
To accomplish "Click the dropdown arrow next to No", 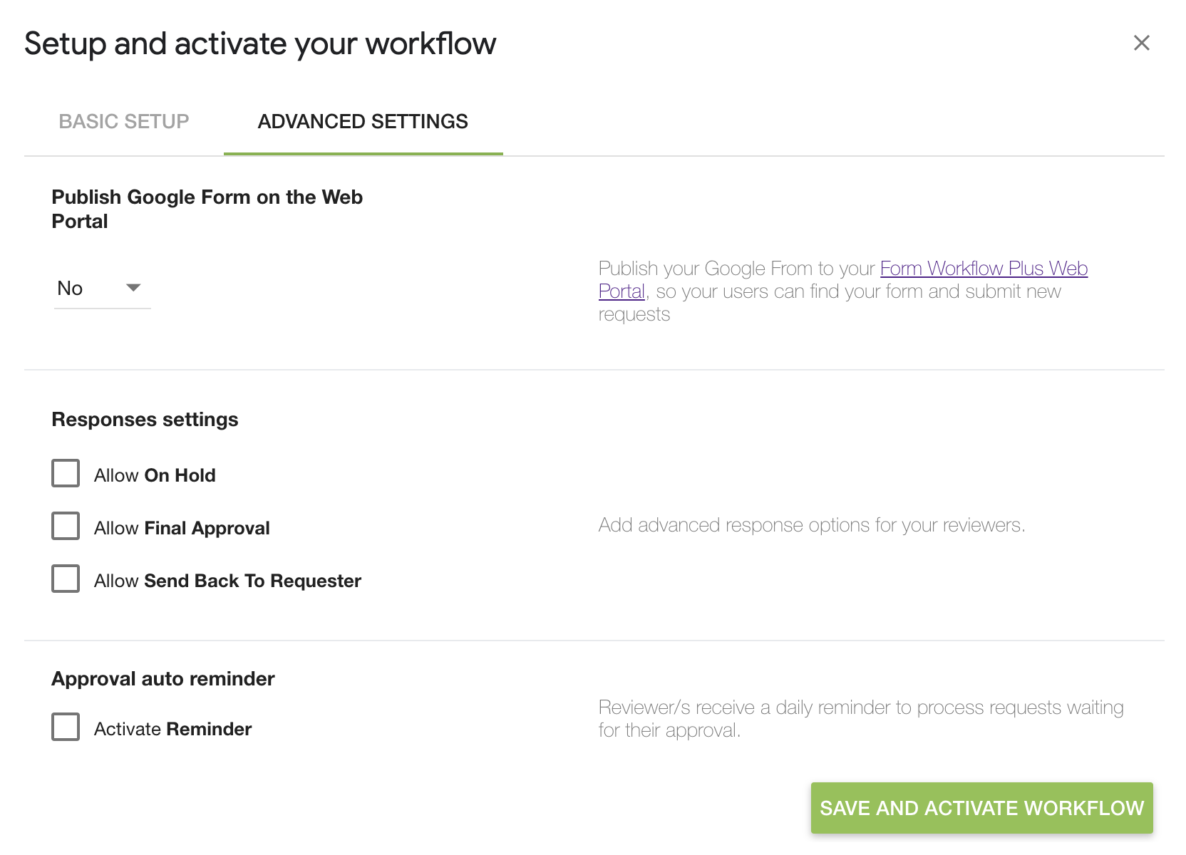I will (x=134, y=288).
